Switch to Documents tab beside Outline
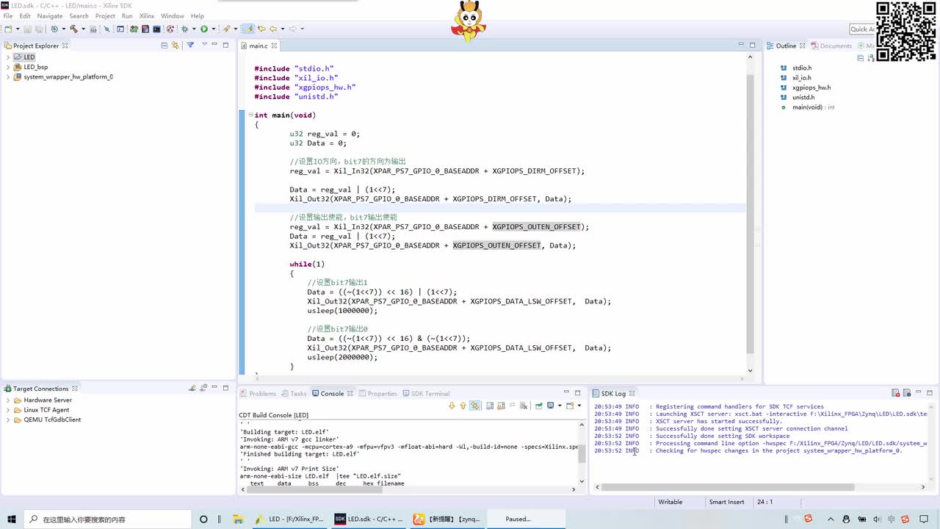 point(831,46)
